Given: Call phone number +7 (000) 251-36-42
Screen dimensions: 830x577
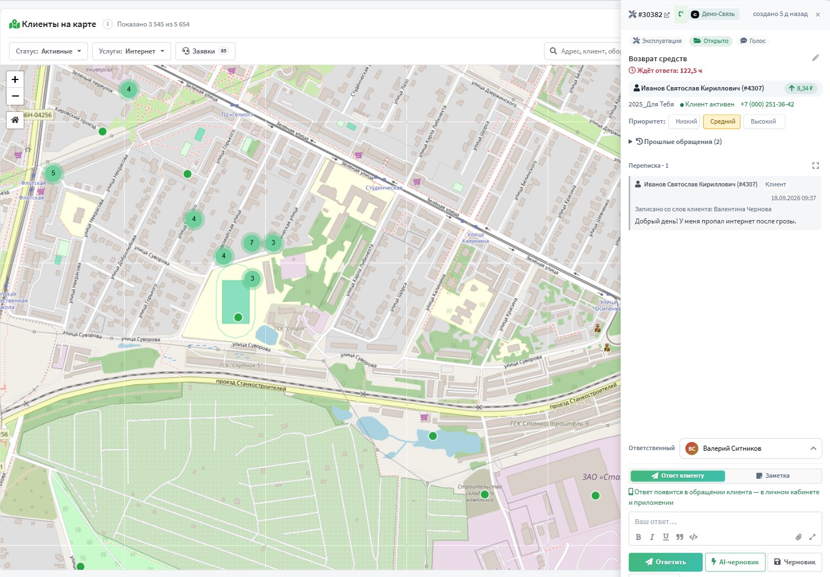Looking at the screenshot, I should coord(767,104).
